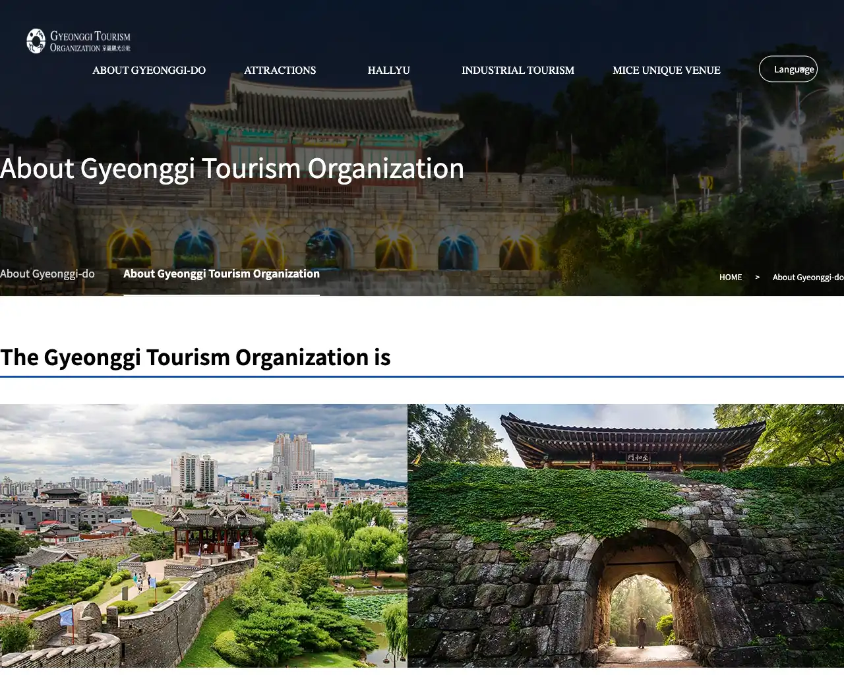Click the stone gate with ivy photo

tap(626, 536)
